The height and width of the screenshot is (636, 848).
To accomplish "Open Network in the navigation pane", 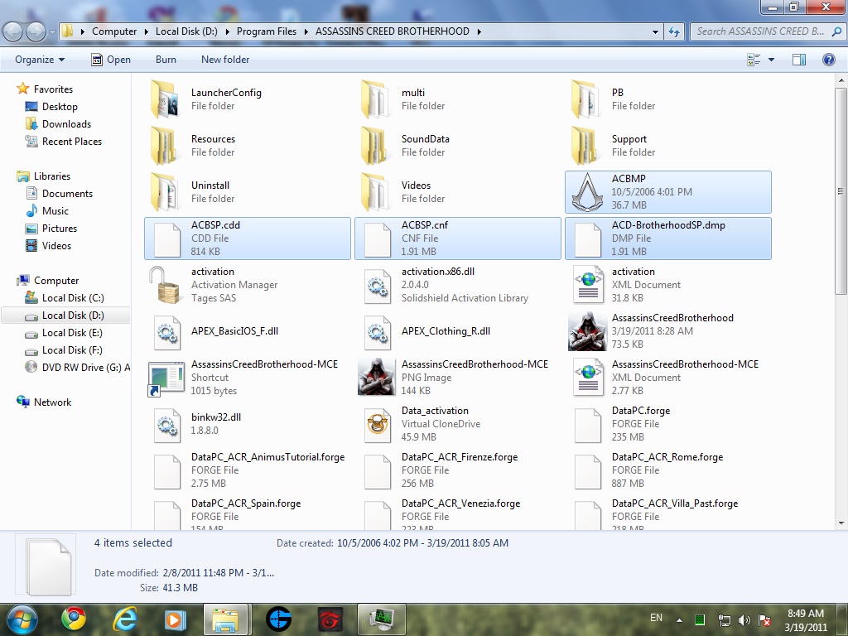I will coord(44,402).
